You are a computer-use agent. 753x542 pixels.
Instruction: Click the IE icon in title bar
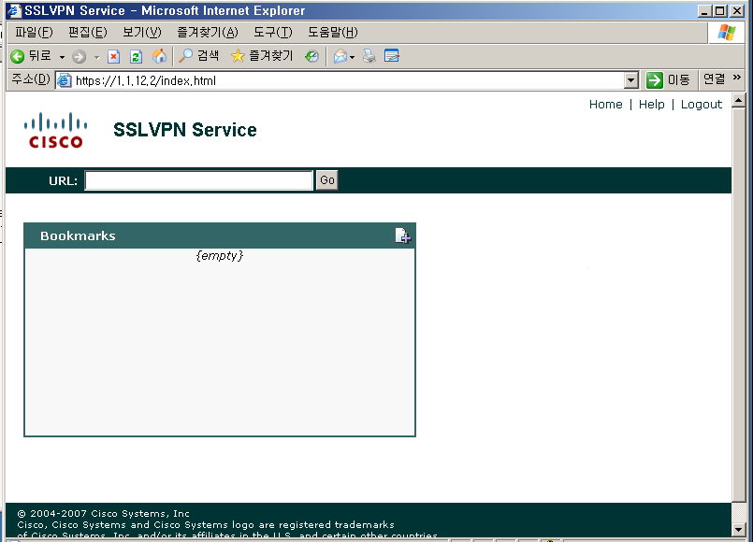(x=14, y=10)
